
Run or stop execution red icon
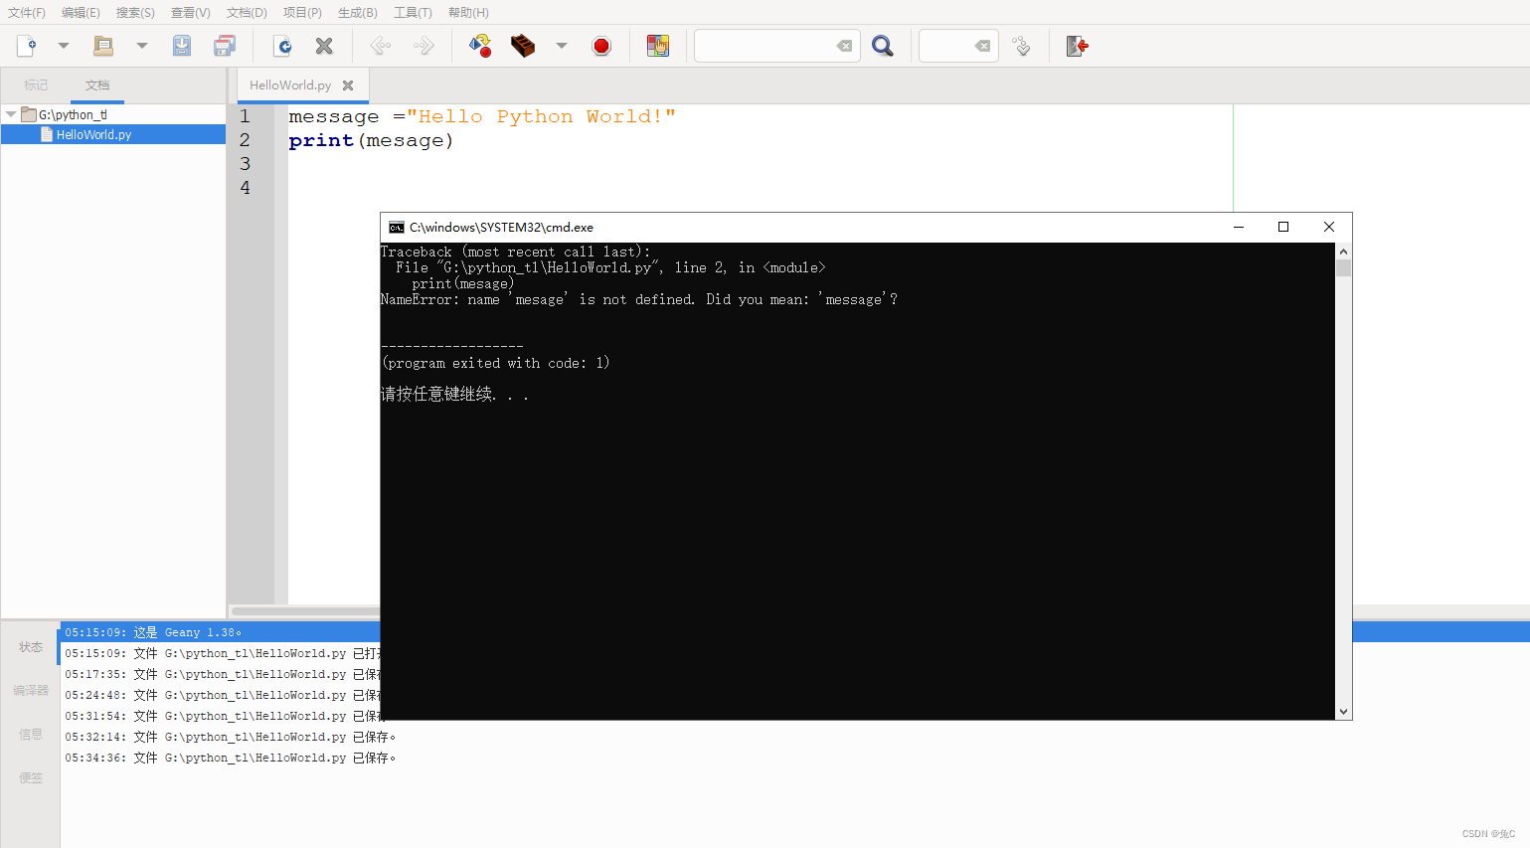(x=601, y=46)
